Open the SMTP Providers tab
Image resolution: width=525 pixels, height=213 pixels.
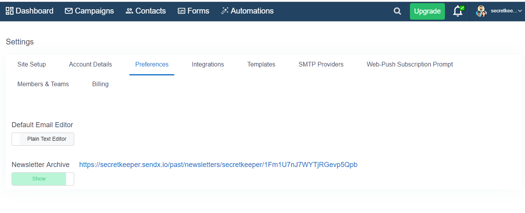[x=321, y=65]
